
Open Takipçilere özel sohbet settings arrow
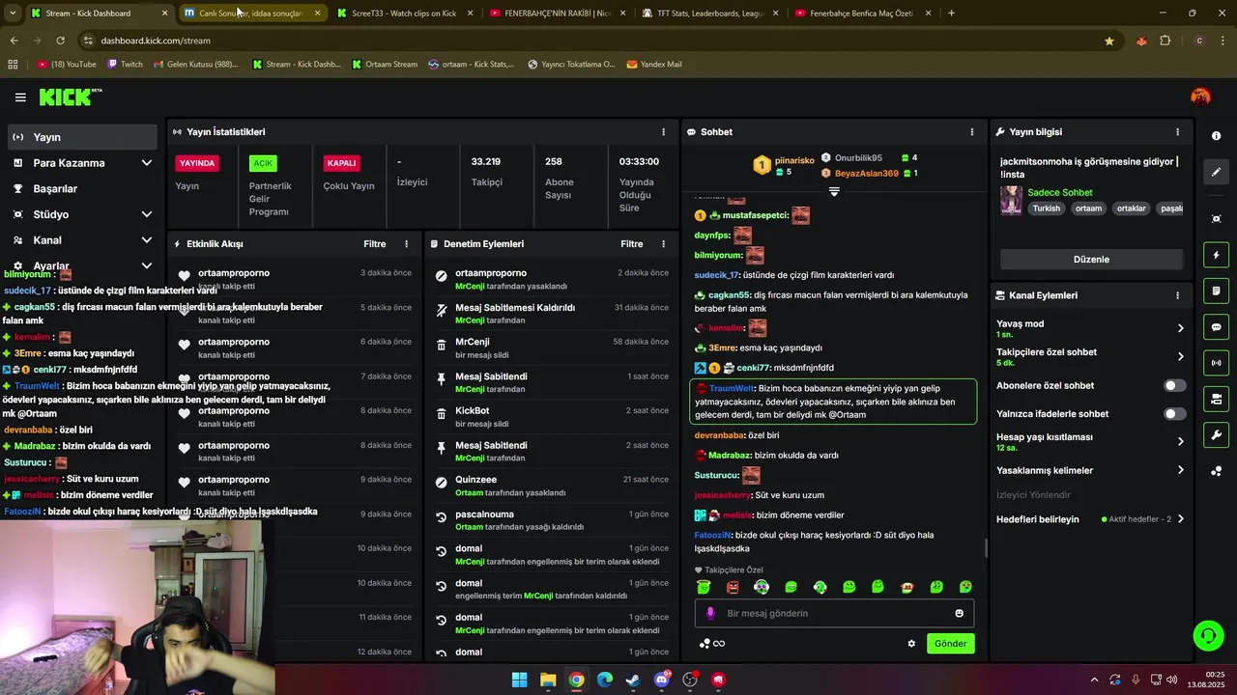pos(1180,357)
